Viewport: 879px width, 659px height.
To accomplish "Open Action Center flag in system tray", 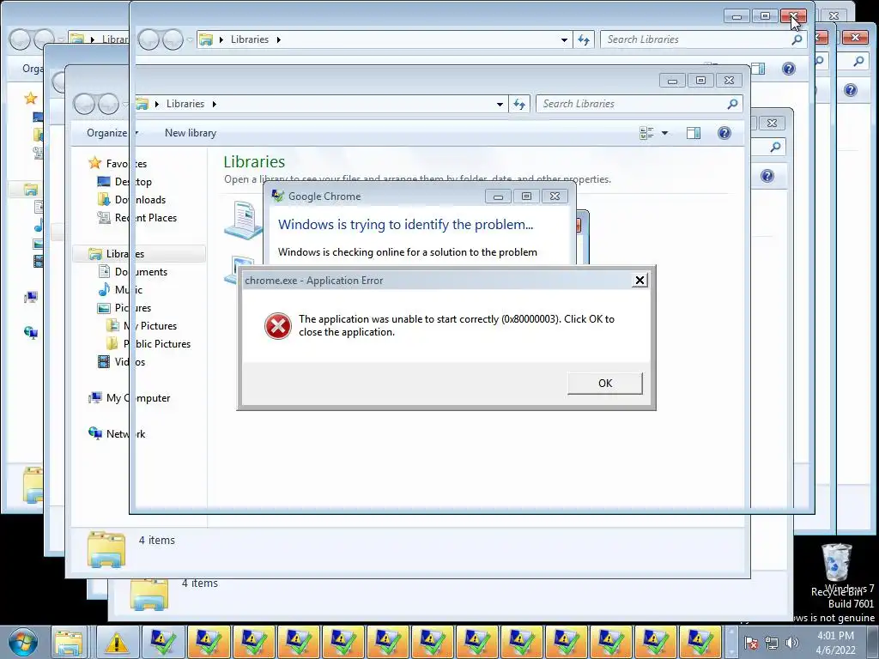I will coord(750,644).
